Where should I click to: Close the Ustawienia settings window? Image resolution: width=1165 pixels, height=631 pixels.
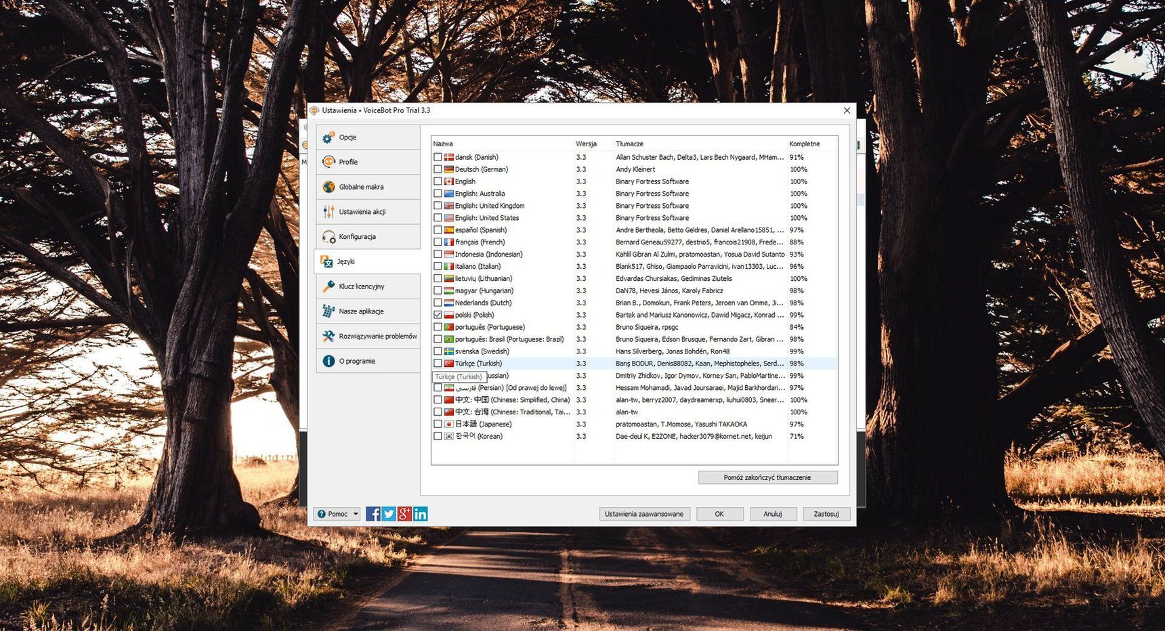847,110
